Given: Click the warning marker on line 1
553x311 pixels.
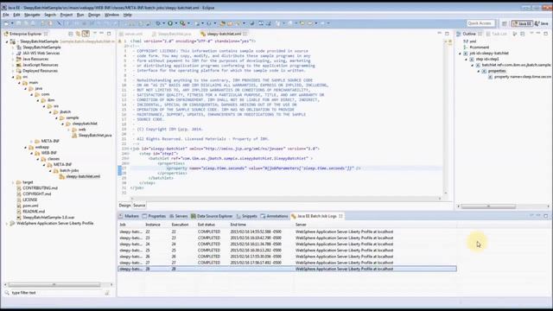Looking at the screenshot, I should [119, 41].
